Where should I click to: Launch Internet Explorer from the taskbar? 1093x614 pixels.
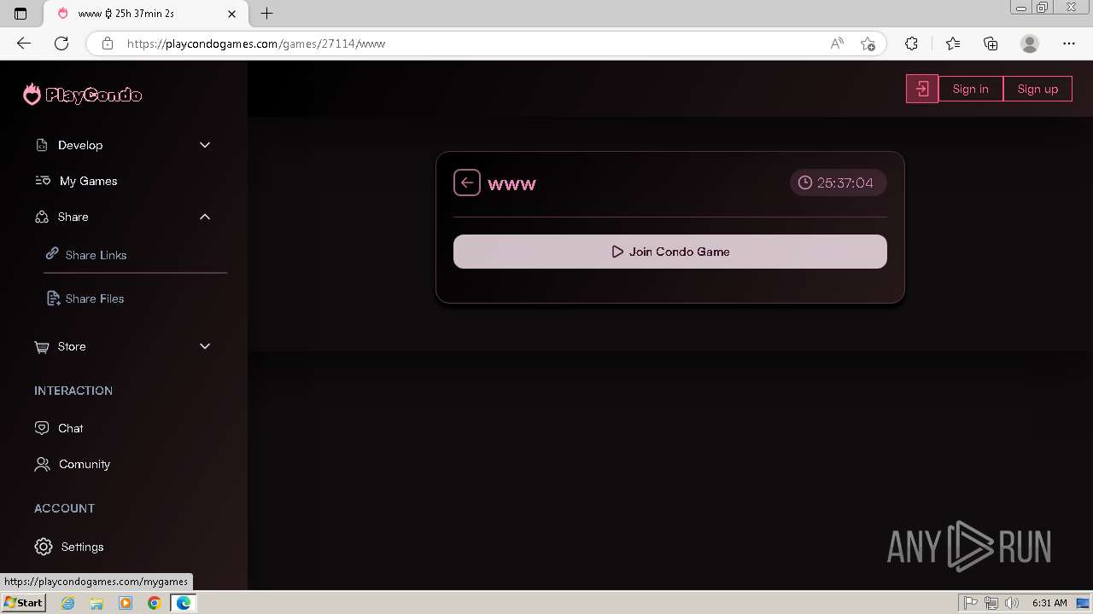[67, 603]
